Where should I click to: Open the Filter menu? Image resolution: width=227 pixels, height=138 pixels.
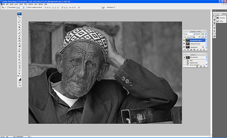pos(26,4)
